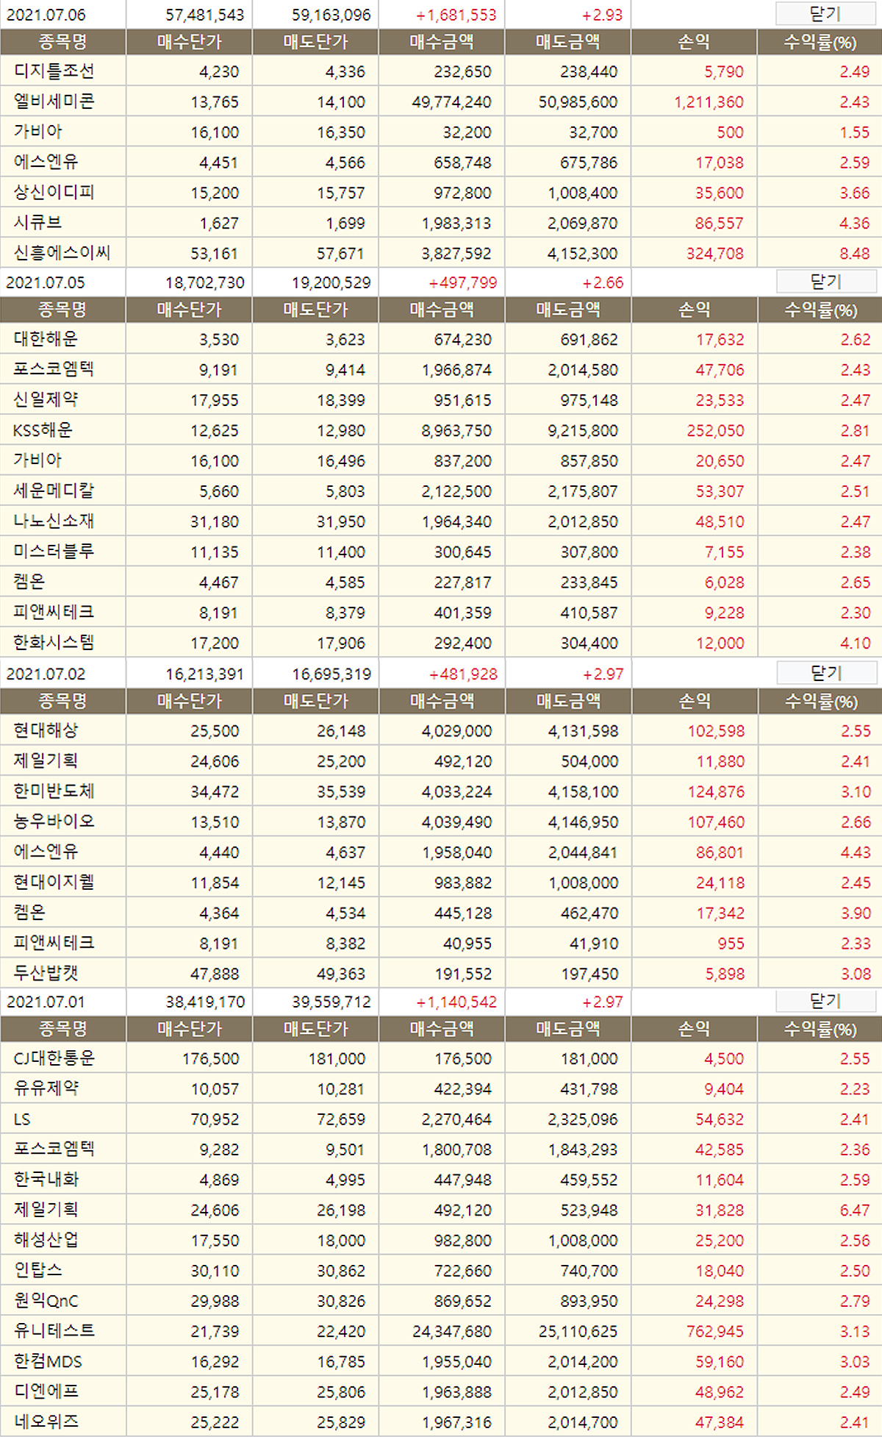882x1437 pixels.
Task: Click the +1,140,542 daily profit total
Action: tap(456, 1002)
